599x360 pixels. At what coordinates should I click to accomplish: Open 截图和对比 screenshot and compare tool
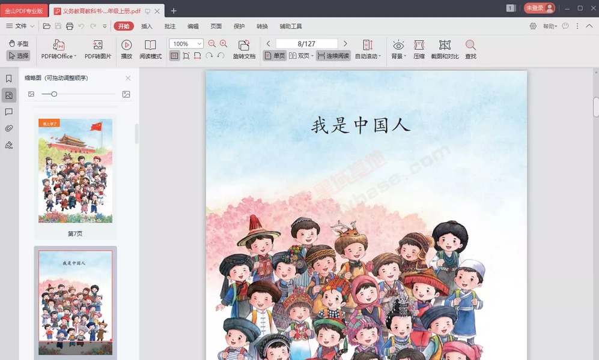coord(445,49)
